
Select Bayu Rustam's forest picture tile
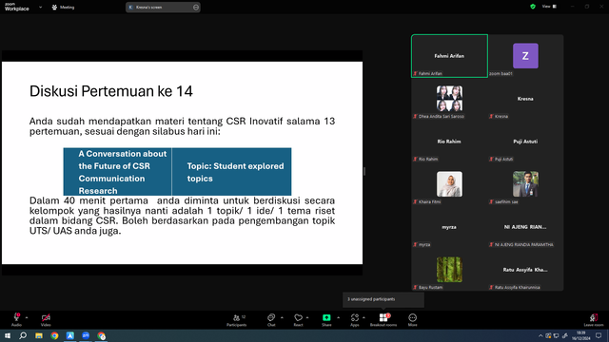449,270
